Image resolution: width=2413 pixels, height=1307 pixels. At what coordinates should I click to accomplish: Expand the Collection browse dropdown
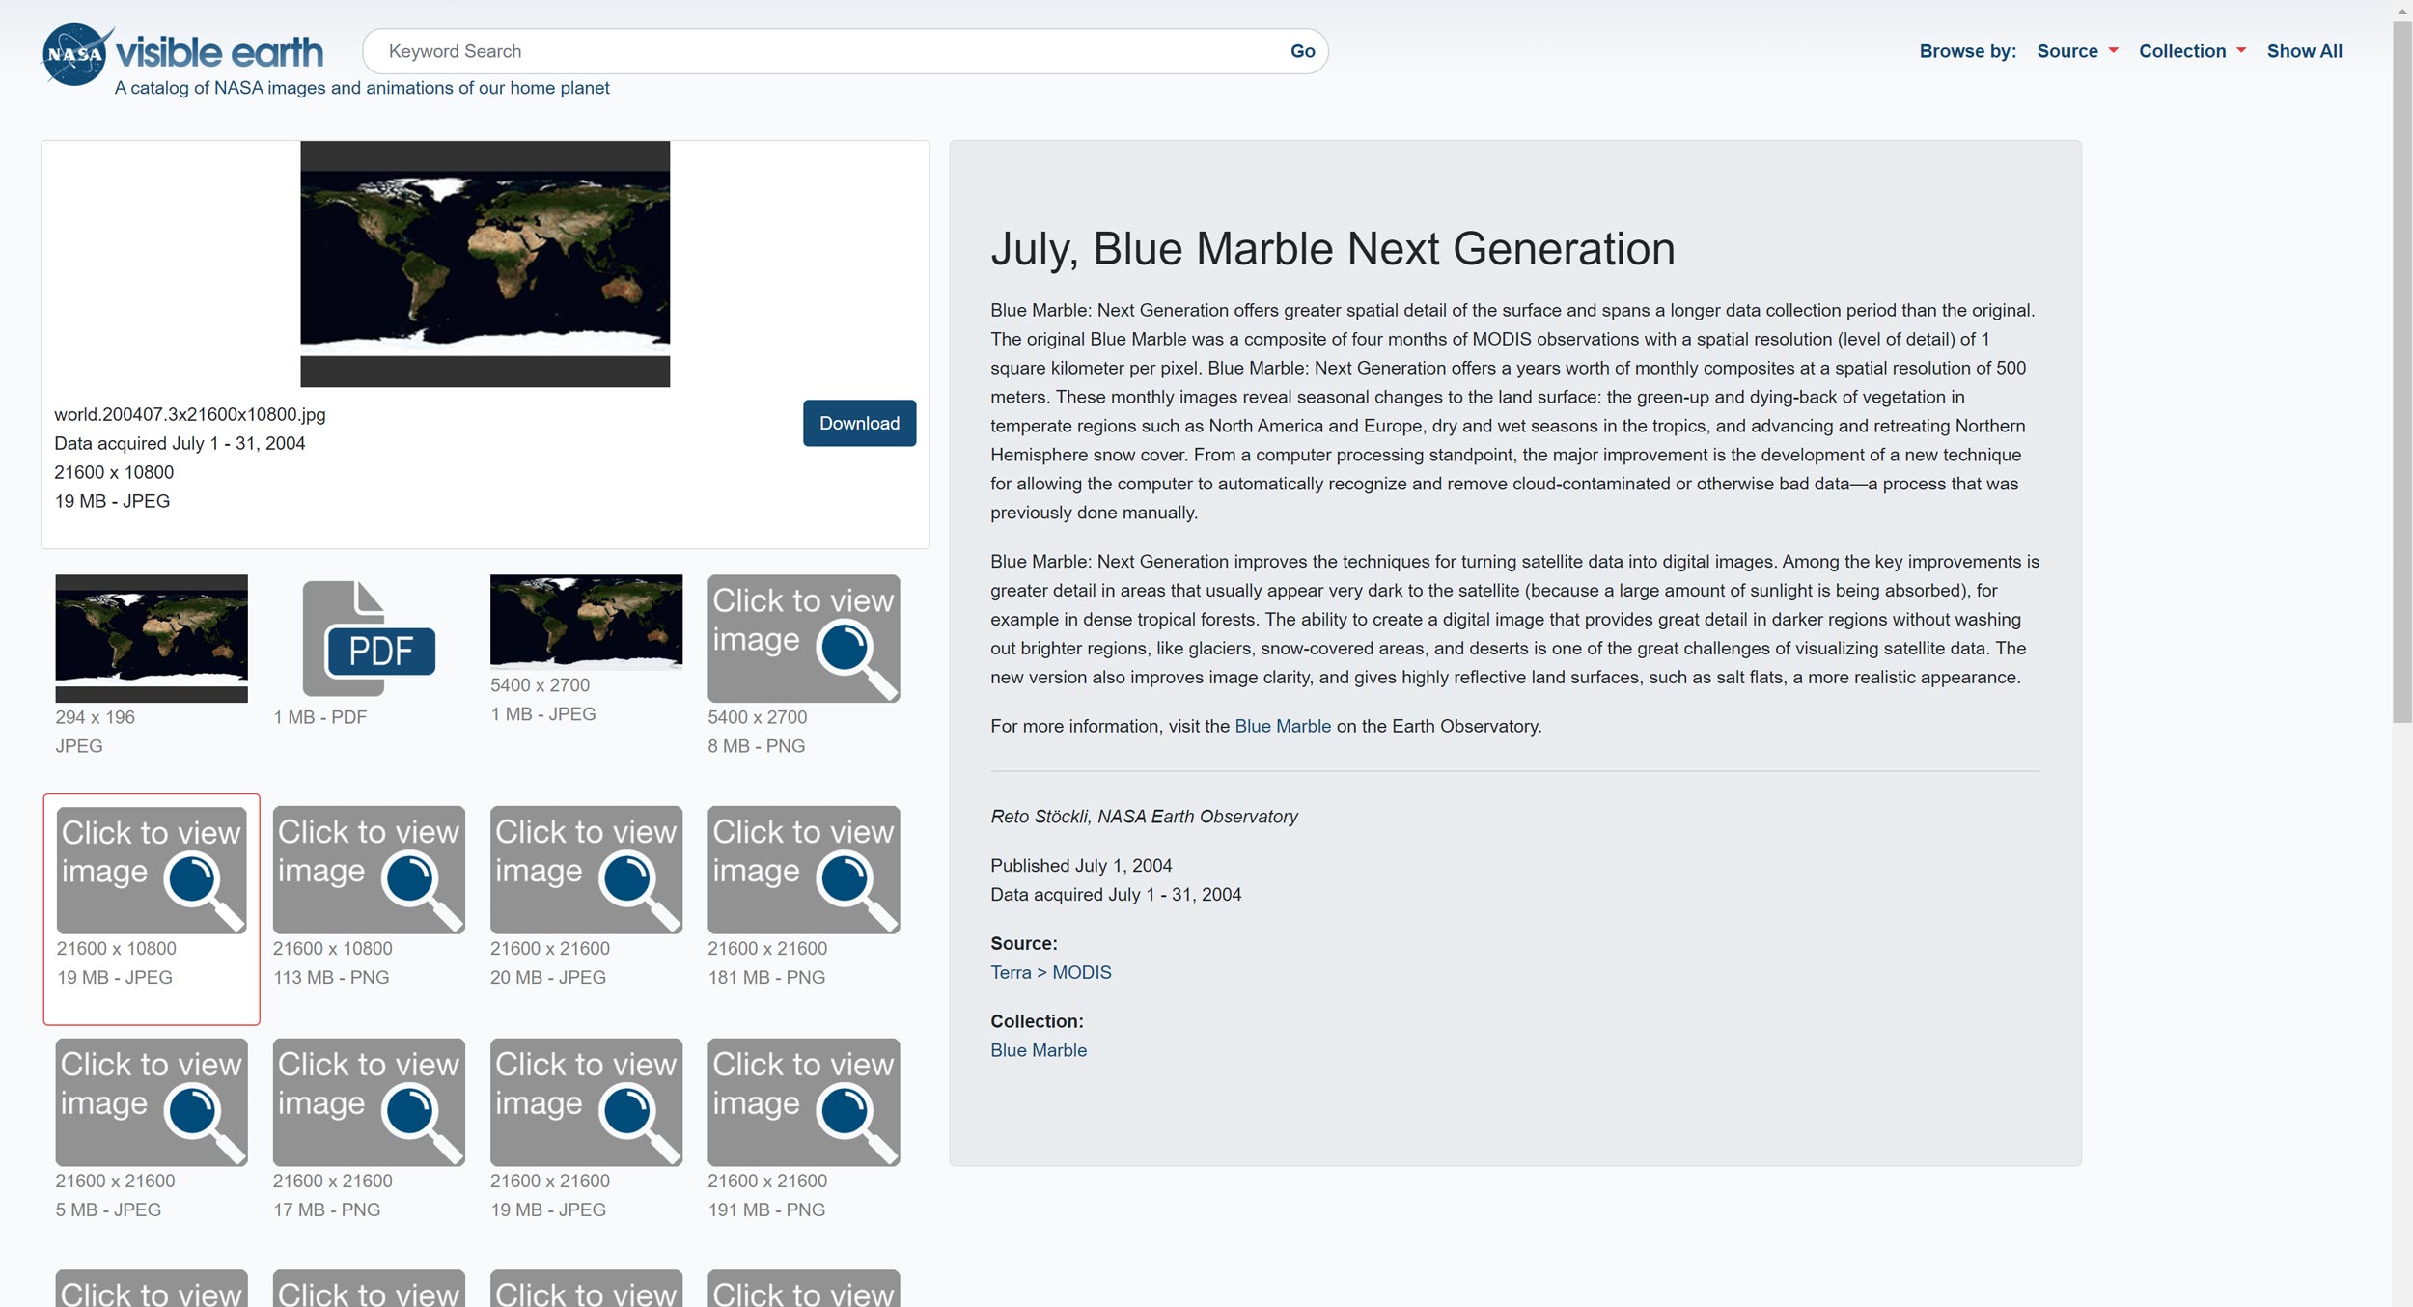(x=2191, y=51)
